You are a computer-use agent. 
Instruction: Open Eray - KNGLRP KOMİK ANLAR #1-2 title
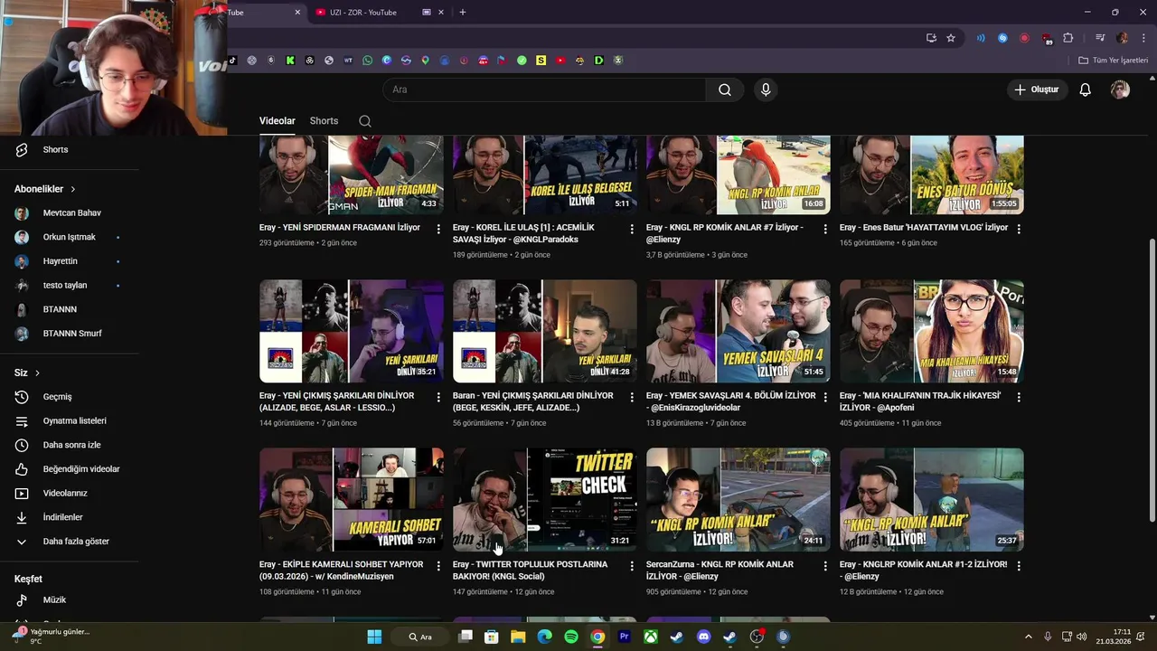click(x=923, y=570)
